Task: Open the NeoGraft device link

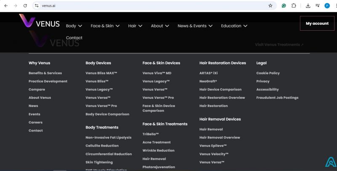Action: (208, 81)
